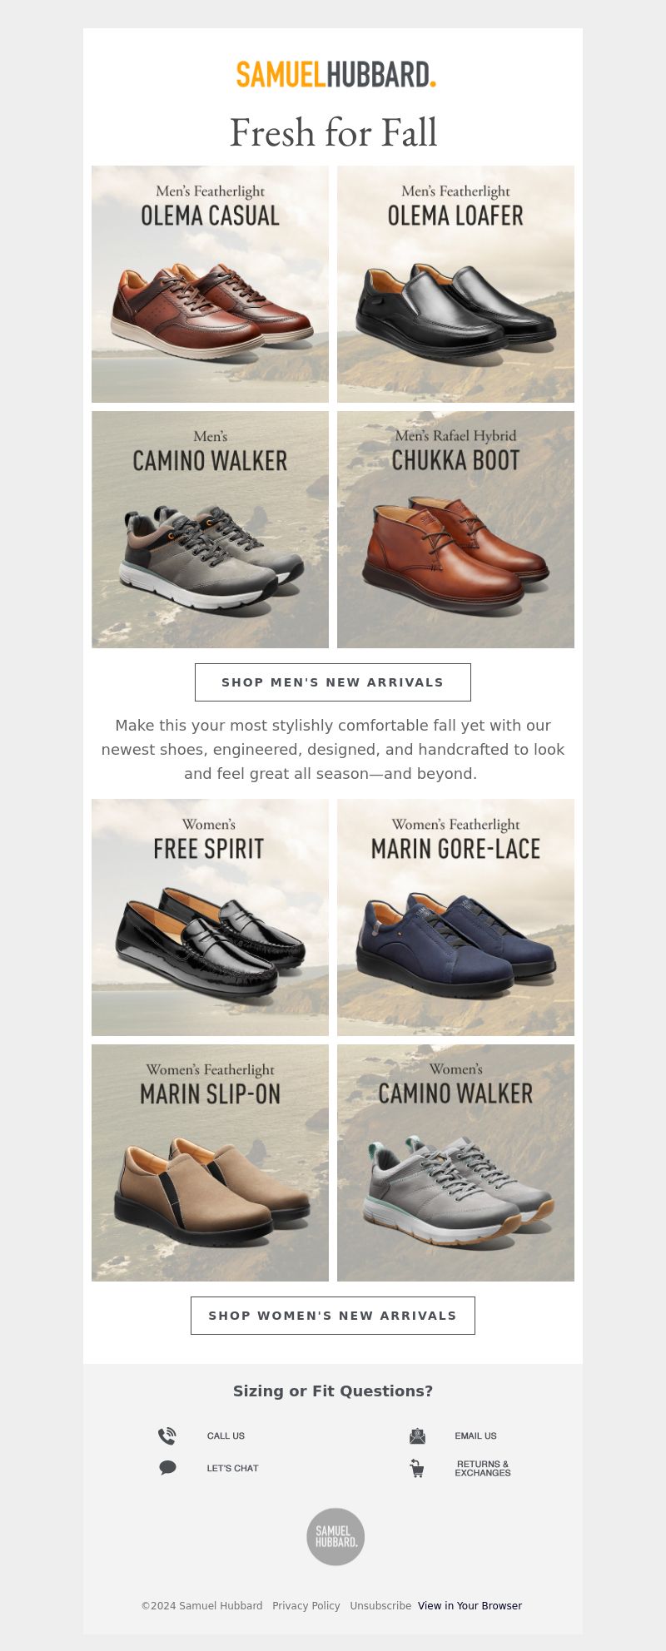Click the Email Us envelope icon
The image size is (666, 1651).
[x=417, y=1435]
